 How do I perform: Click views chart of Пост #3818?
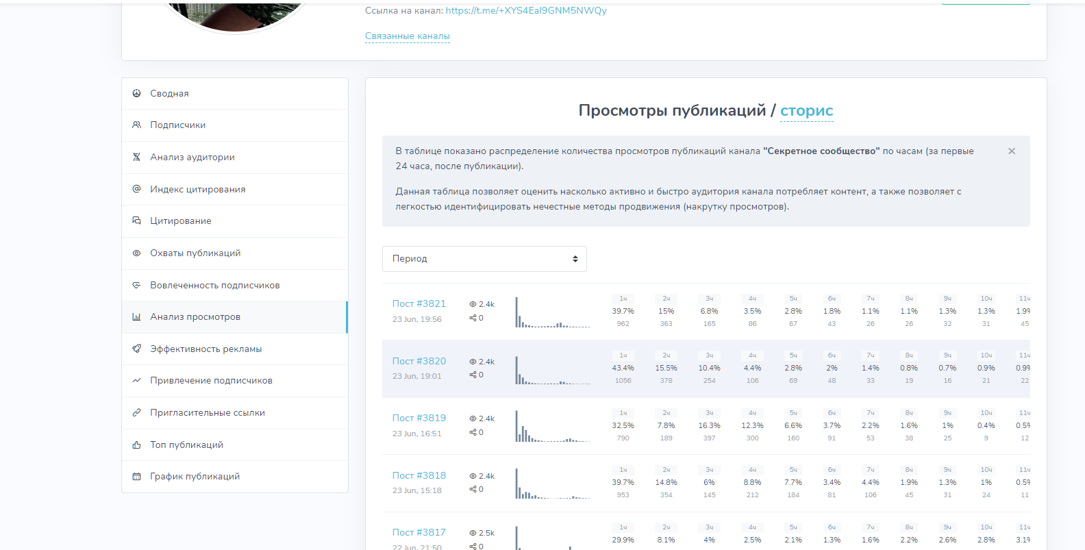pos(553,484)
